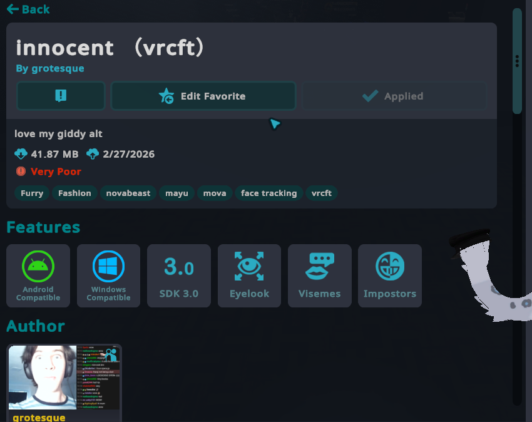Click the Features section heading
Screen dimensions: 532x422
point(43,227)
